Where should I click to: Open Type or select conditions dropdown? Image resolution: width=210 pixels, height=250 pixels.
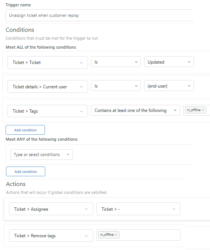pos(42,155)
